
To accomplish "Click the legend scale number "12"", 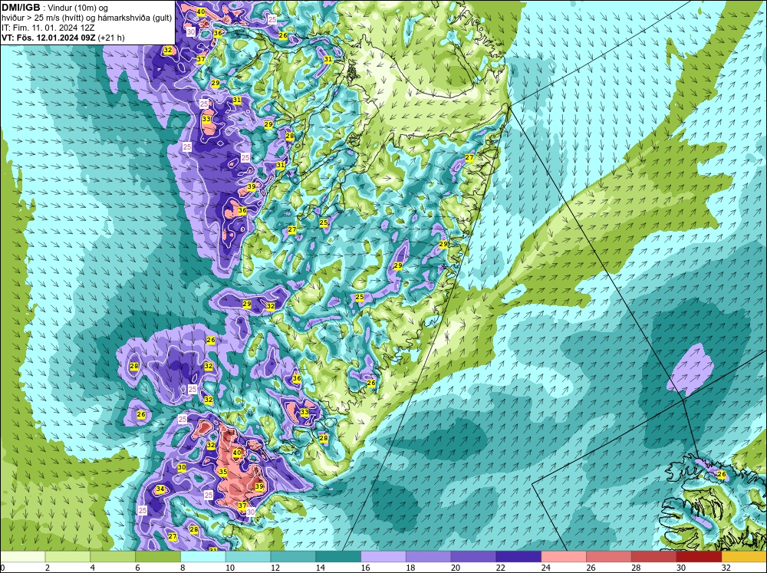I will pos(275,568).
